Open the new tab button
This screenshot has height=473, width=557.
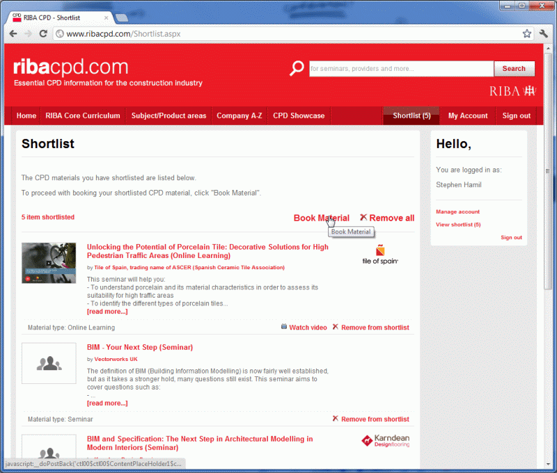coord(122,18)
